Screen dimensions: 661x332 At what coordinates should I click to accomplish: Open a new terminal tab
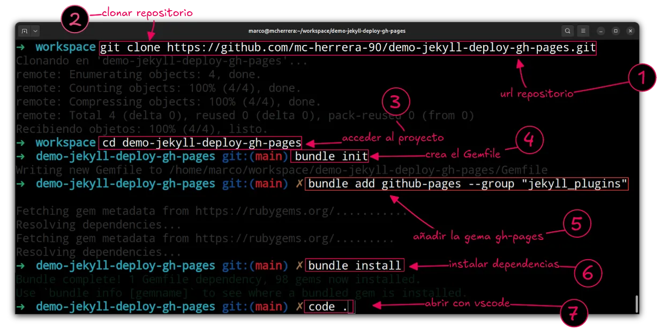click(x=24, y=31)
